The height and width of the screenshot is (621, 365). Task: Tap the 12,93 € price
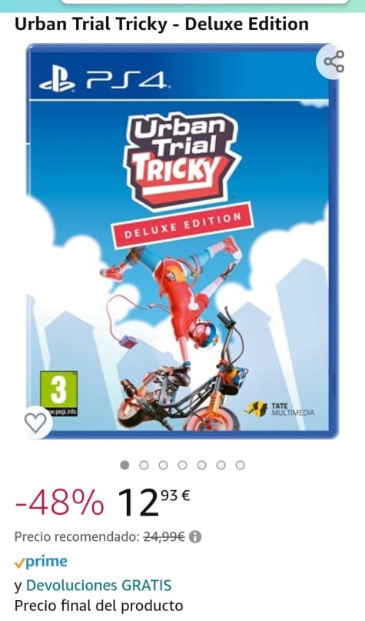coord(154,502)
